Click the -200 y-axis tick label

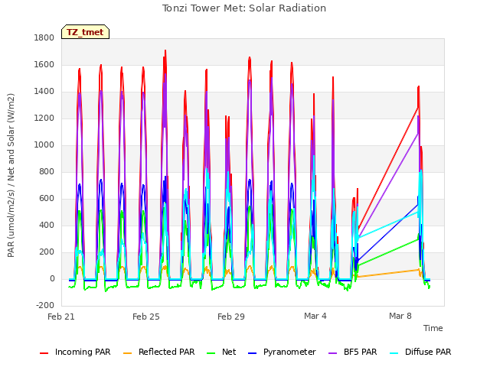tap(45, 305)
